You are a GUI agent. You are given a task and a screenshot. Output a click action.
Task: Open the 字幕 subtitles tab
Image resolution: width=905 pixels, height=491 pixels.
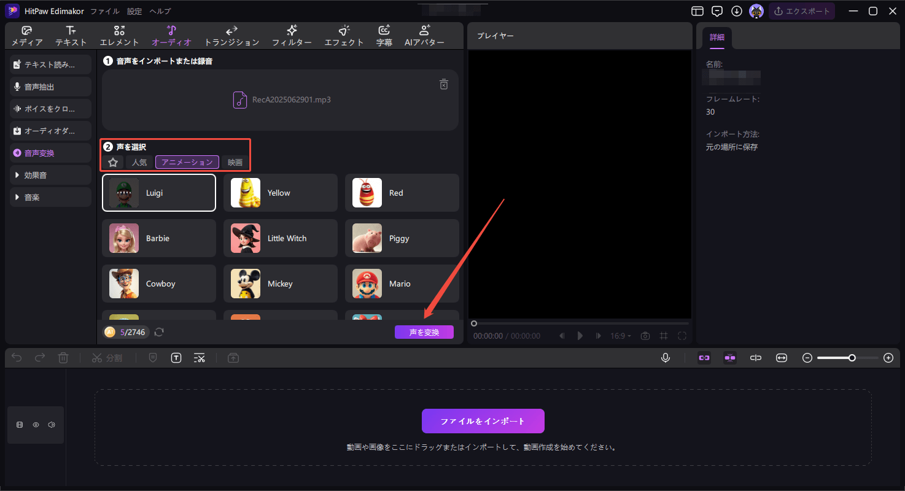(x=384, y=36)
